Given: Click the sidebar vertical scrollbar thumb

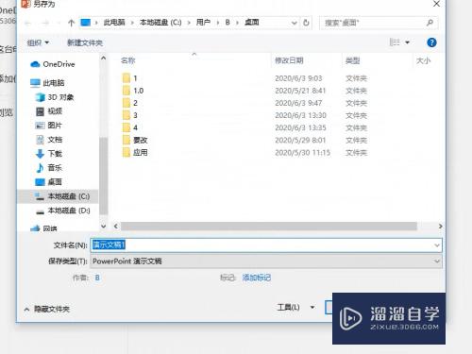Looking at the screenshot, I should pos(104,176).
